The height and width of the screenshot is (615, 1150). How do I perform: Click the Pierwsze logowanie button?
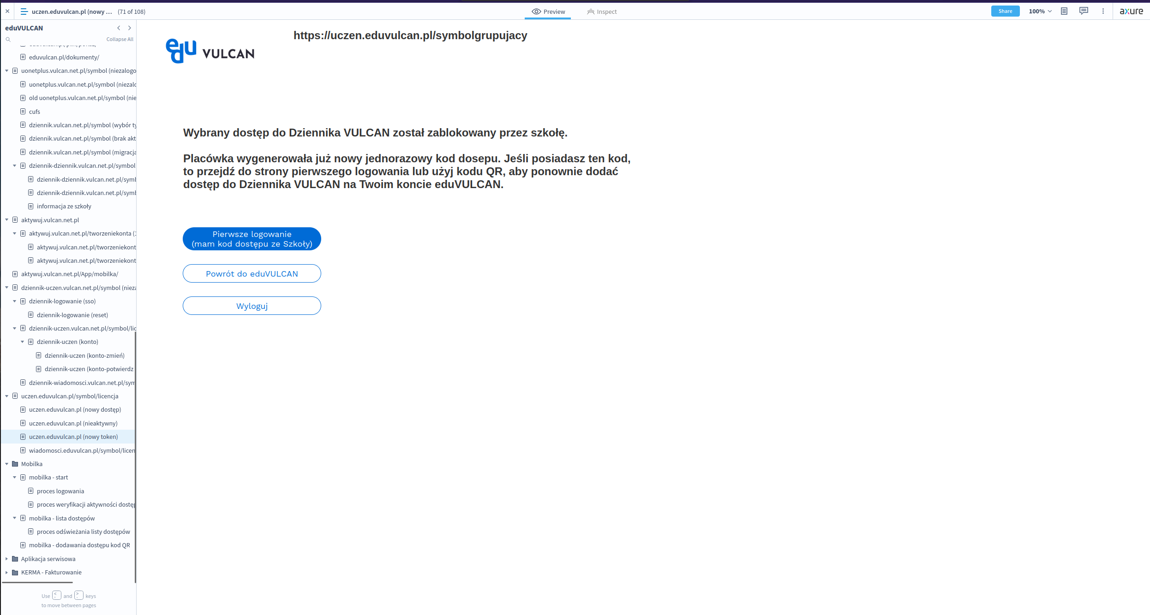252,239
